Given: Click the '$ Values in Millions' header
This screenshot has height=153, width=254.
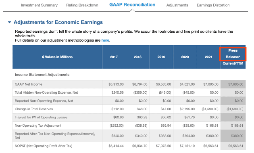Looking at the screenshot, I should [x=57, y=57].
